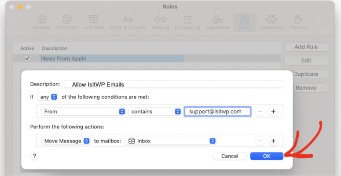Open the Extensions puzzle-piece tab
341x176 pixels.
[271, 22]
